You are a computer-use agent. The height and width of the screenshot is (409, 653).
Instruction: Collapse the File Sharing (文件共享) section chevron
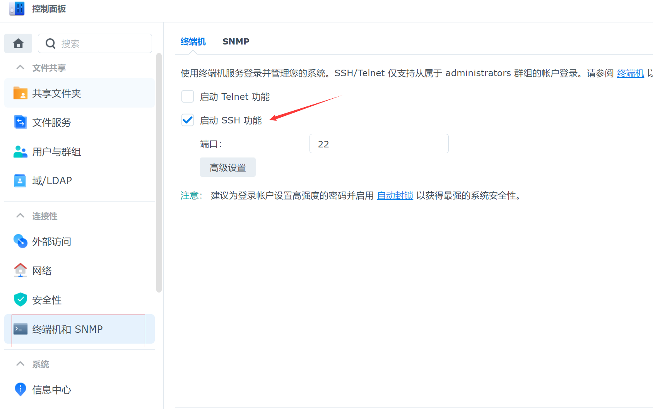click(x=21, y=67)
